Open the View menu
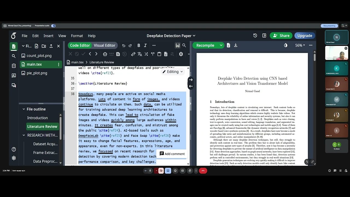This screenshot has width=350, height=197. tap(62, 36)
